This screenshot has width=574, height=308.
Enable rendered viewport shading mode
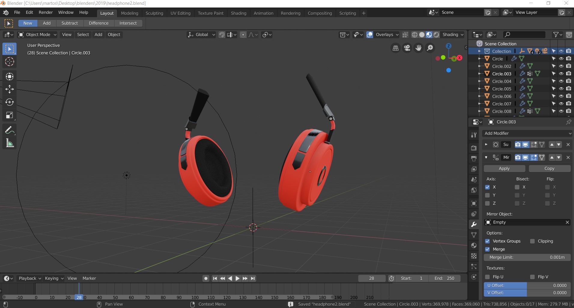coord(436,35)
